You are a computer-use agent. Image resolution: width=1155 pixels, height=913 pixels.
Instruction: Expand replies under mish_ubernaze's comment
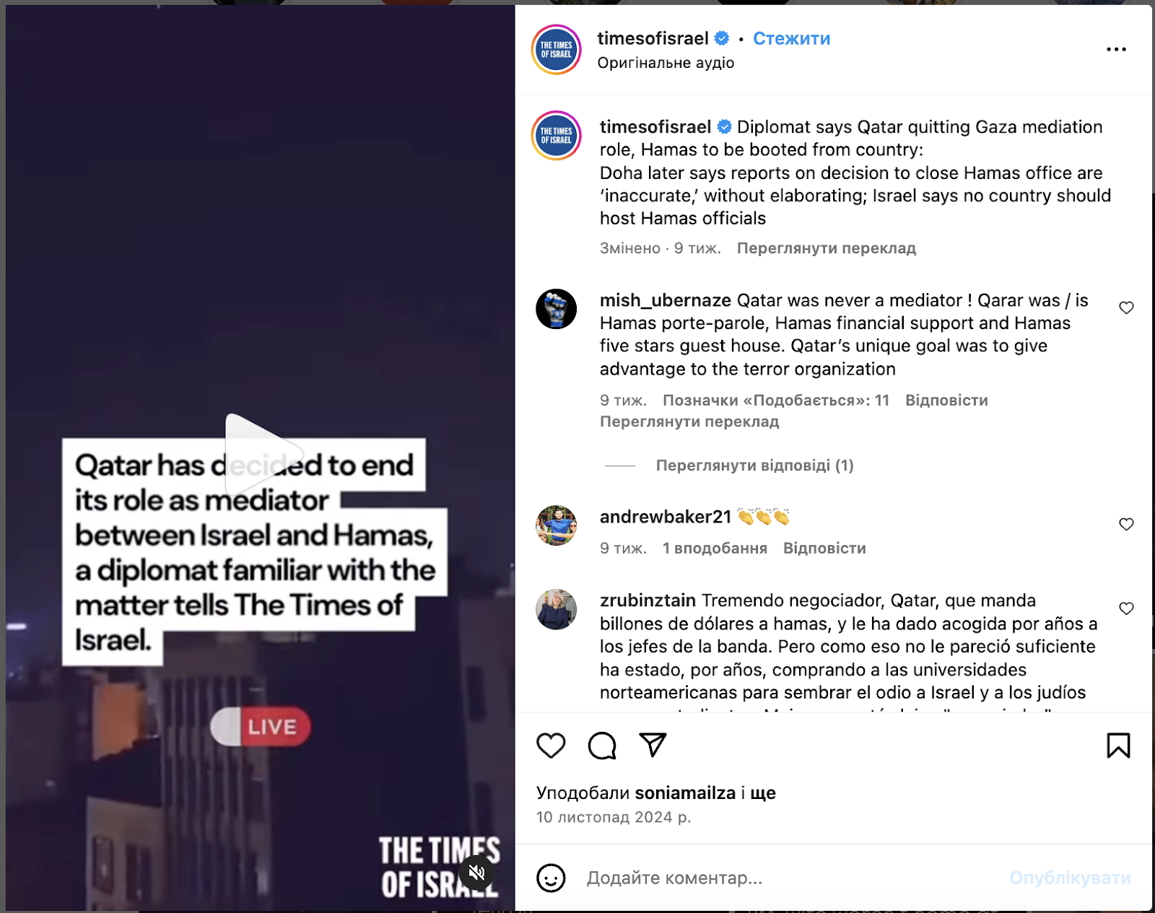(754, 466)
